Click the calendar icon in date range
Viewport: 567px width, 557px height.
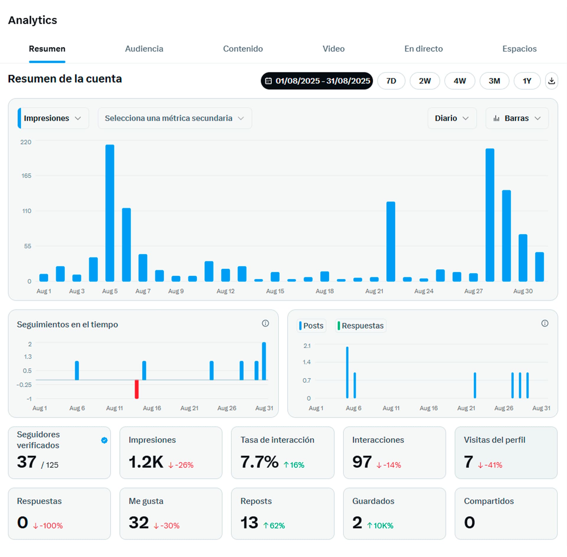[268, 81]
